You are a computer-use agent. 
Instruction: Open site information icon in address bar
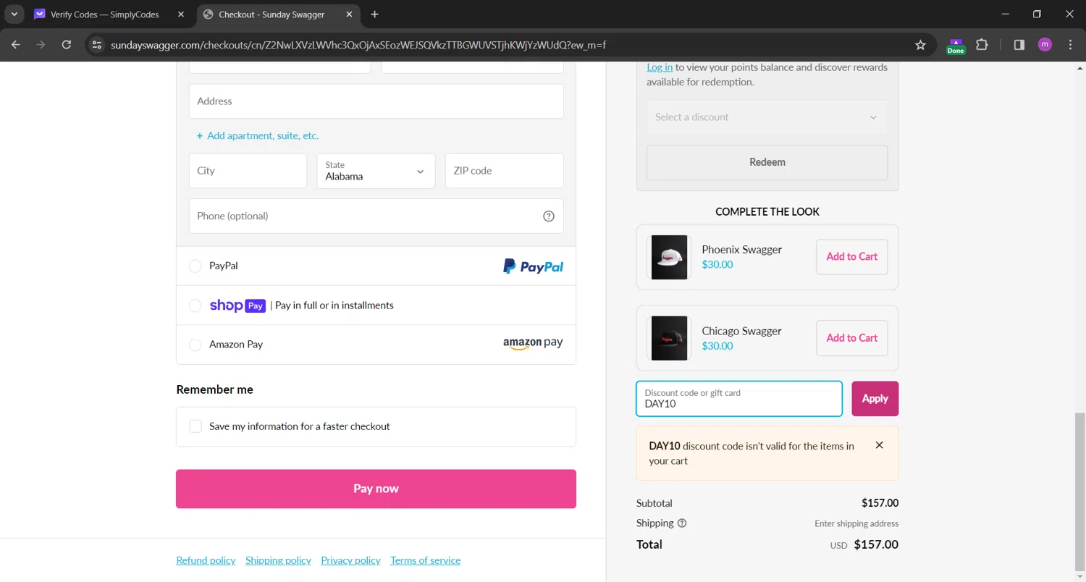97,45
